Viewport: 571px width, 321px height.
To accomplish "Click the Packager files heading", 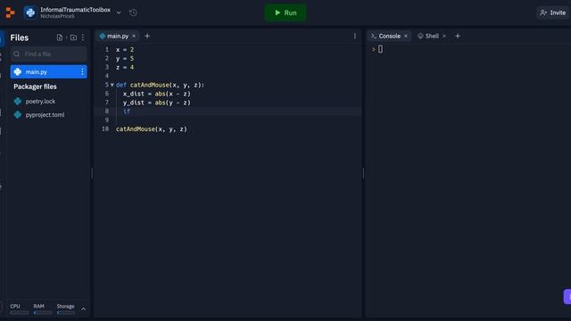I will pyautogui.click(x=35, y=86).
